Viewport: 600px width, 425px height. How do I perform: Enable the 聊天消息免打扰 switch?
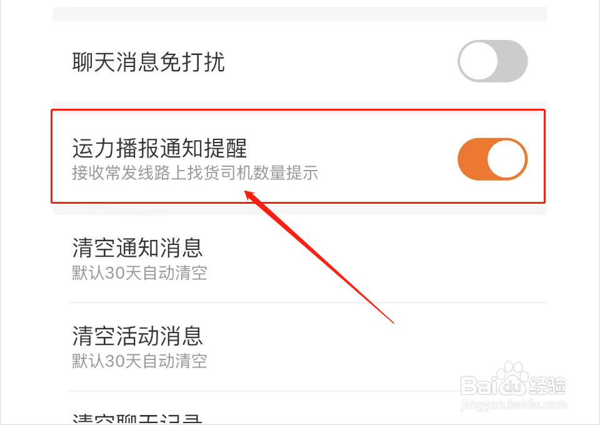(x=492, y=61)
